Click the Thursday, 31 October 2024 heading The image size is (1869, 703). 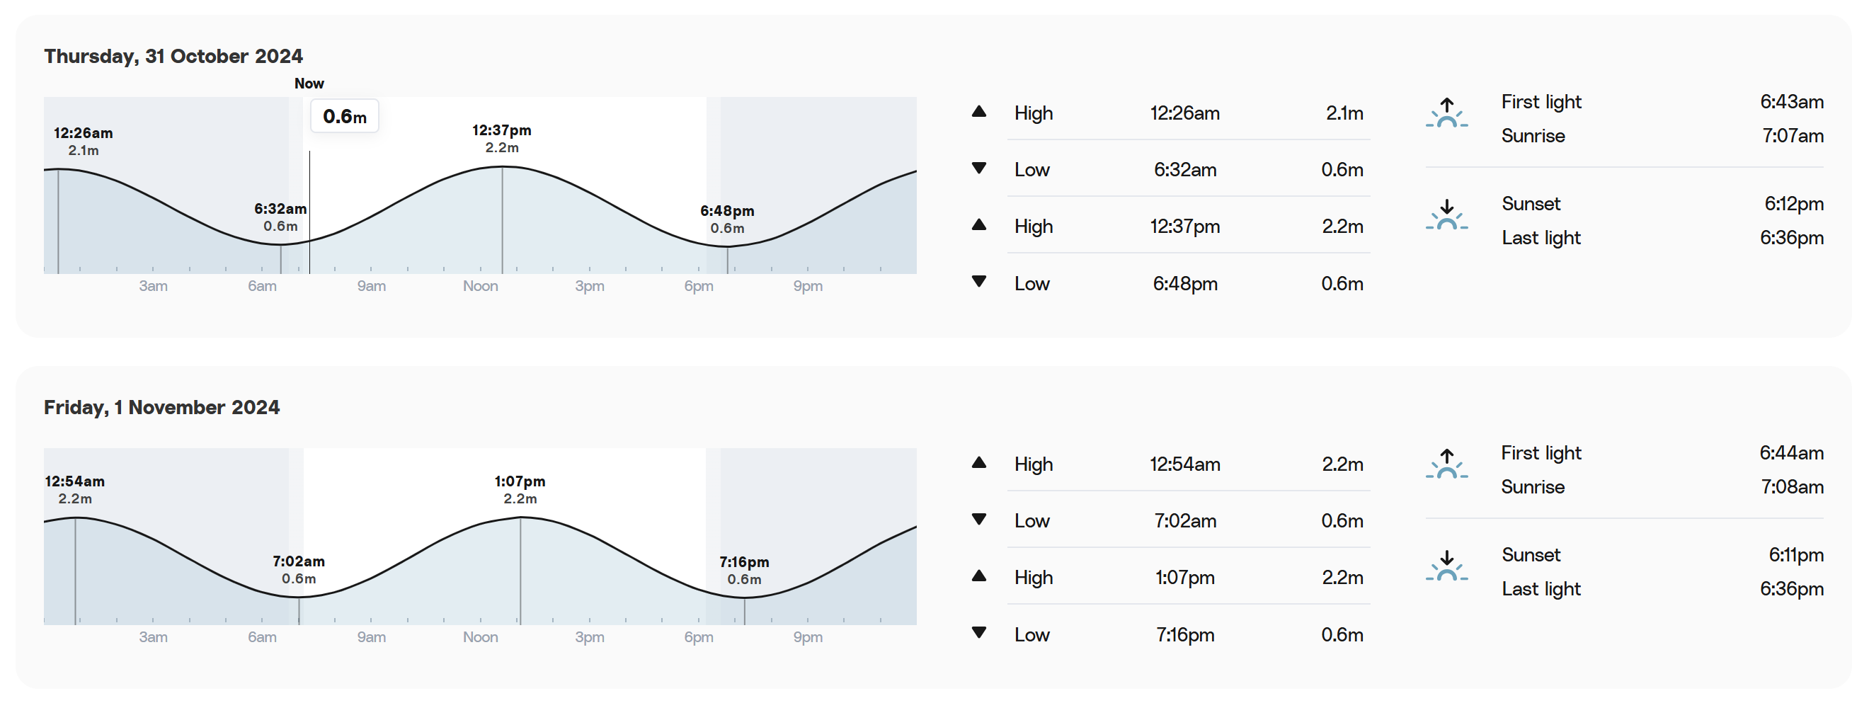click(173, 56)
